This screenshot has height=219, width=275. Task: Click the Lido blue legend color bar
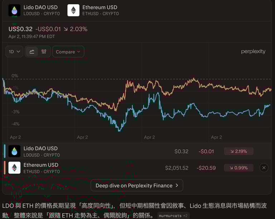(x=5, y=151)
